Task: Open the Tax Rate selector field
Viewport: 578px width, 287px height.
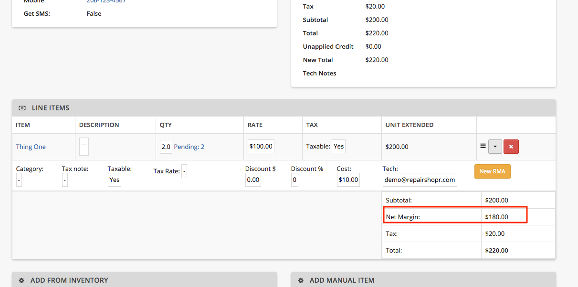Action: click(184, 171)
